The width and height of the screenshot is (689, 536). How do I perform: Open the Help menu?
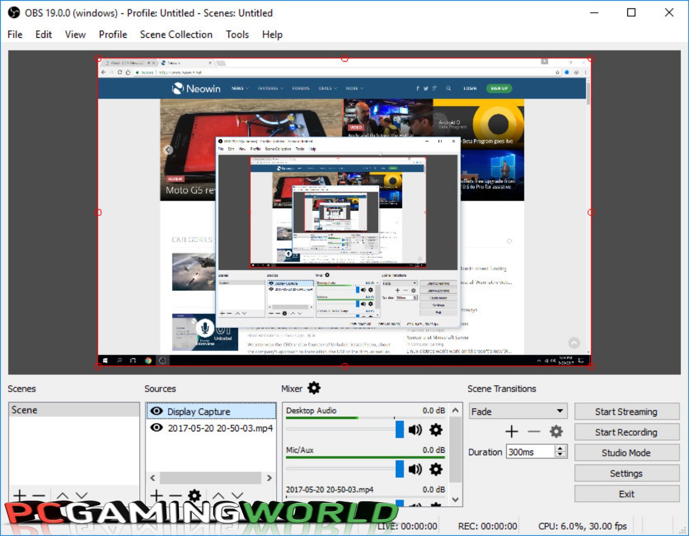tap(272, 34)
